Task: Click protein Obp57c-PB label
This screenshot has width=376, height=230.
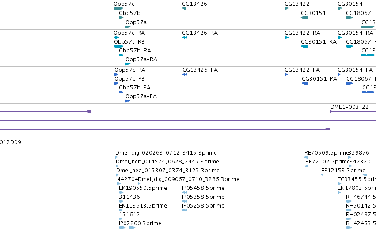Action: point(129,79)
